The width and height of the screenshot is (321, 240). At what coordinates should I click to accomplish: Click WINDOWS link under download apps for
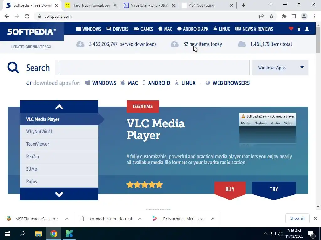click(101, 83)
